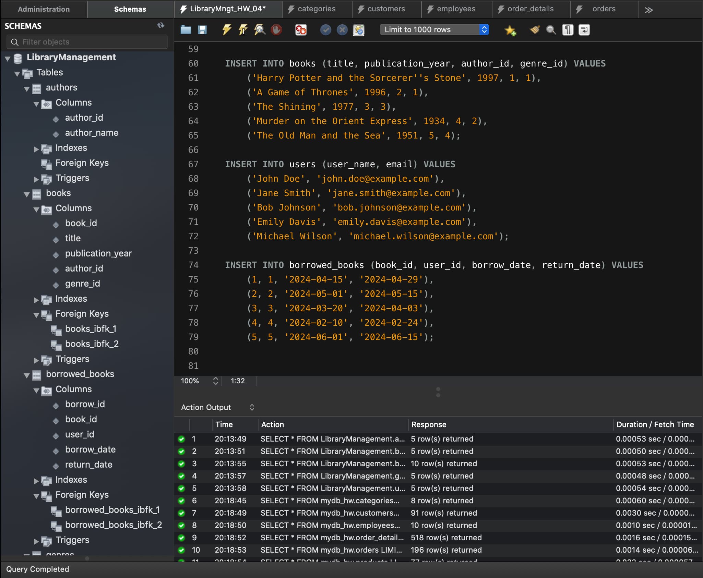703x578 pixels.
Task: Click the explain query magnifier-lightning icon
Action: click(x=260, y=30)
